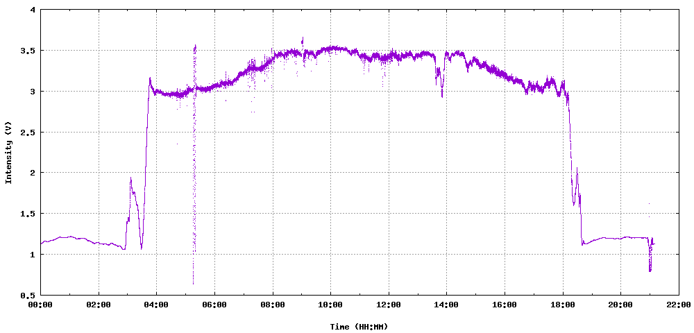Click the y-axis value 3
Viewport: 694px width, 333px height.
[33, 91]
